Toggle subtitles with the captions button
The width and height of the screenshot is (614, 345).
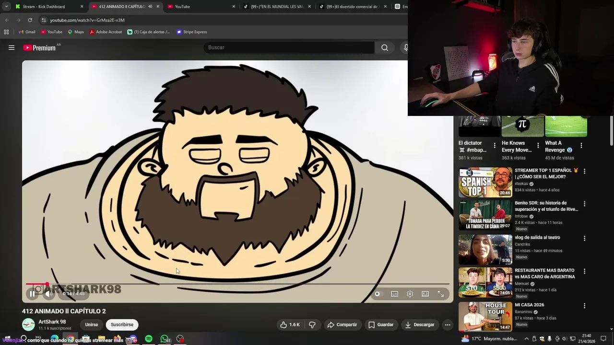tap(394, 294)
